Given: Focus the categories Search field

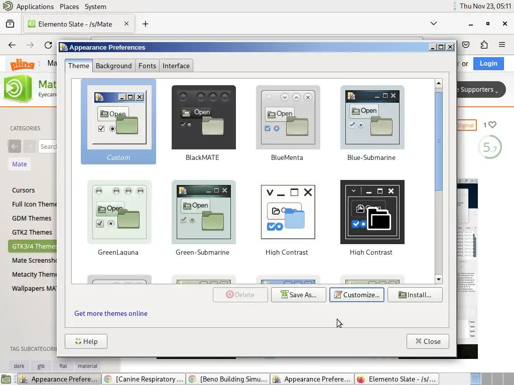Looking at the screenshot, I should [48, 146].
